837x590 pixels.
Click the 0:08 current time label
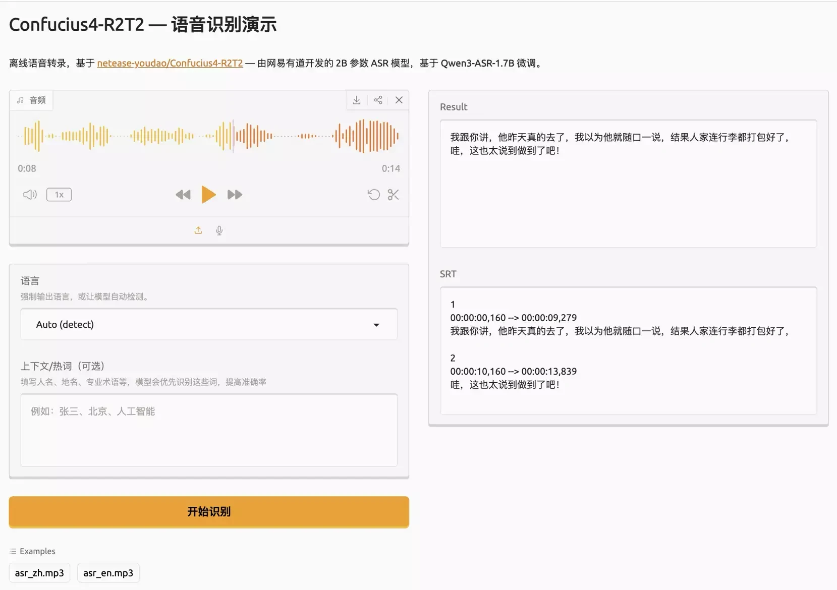(x=27, y=168)
